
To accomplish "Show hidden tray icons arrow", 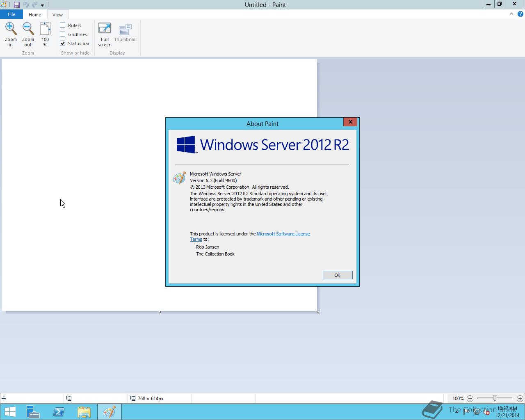I will click(x=457, y=412).
